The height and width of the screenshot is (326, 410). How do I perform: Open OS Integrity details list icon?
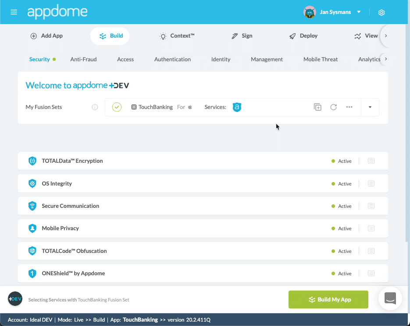coord(371,183)
